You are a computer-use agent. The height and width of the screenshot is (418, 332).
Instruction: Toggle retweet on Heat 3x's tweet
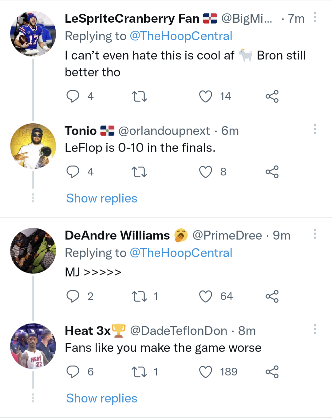click(x=139, y=372)
